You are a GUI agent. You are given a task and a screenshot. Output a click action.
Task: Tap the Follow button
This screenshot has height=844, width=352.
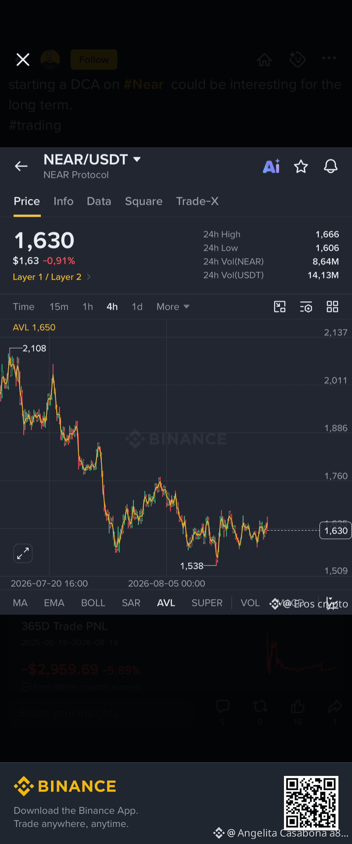(x=94, y=60)
